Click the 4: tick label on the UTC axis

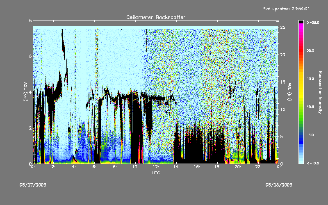[74, 167]
